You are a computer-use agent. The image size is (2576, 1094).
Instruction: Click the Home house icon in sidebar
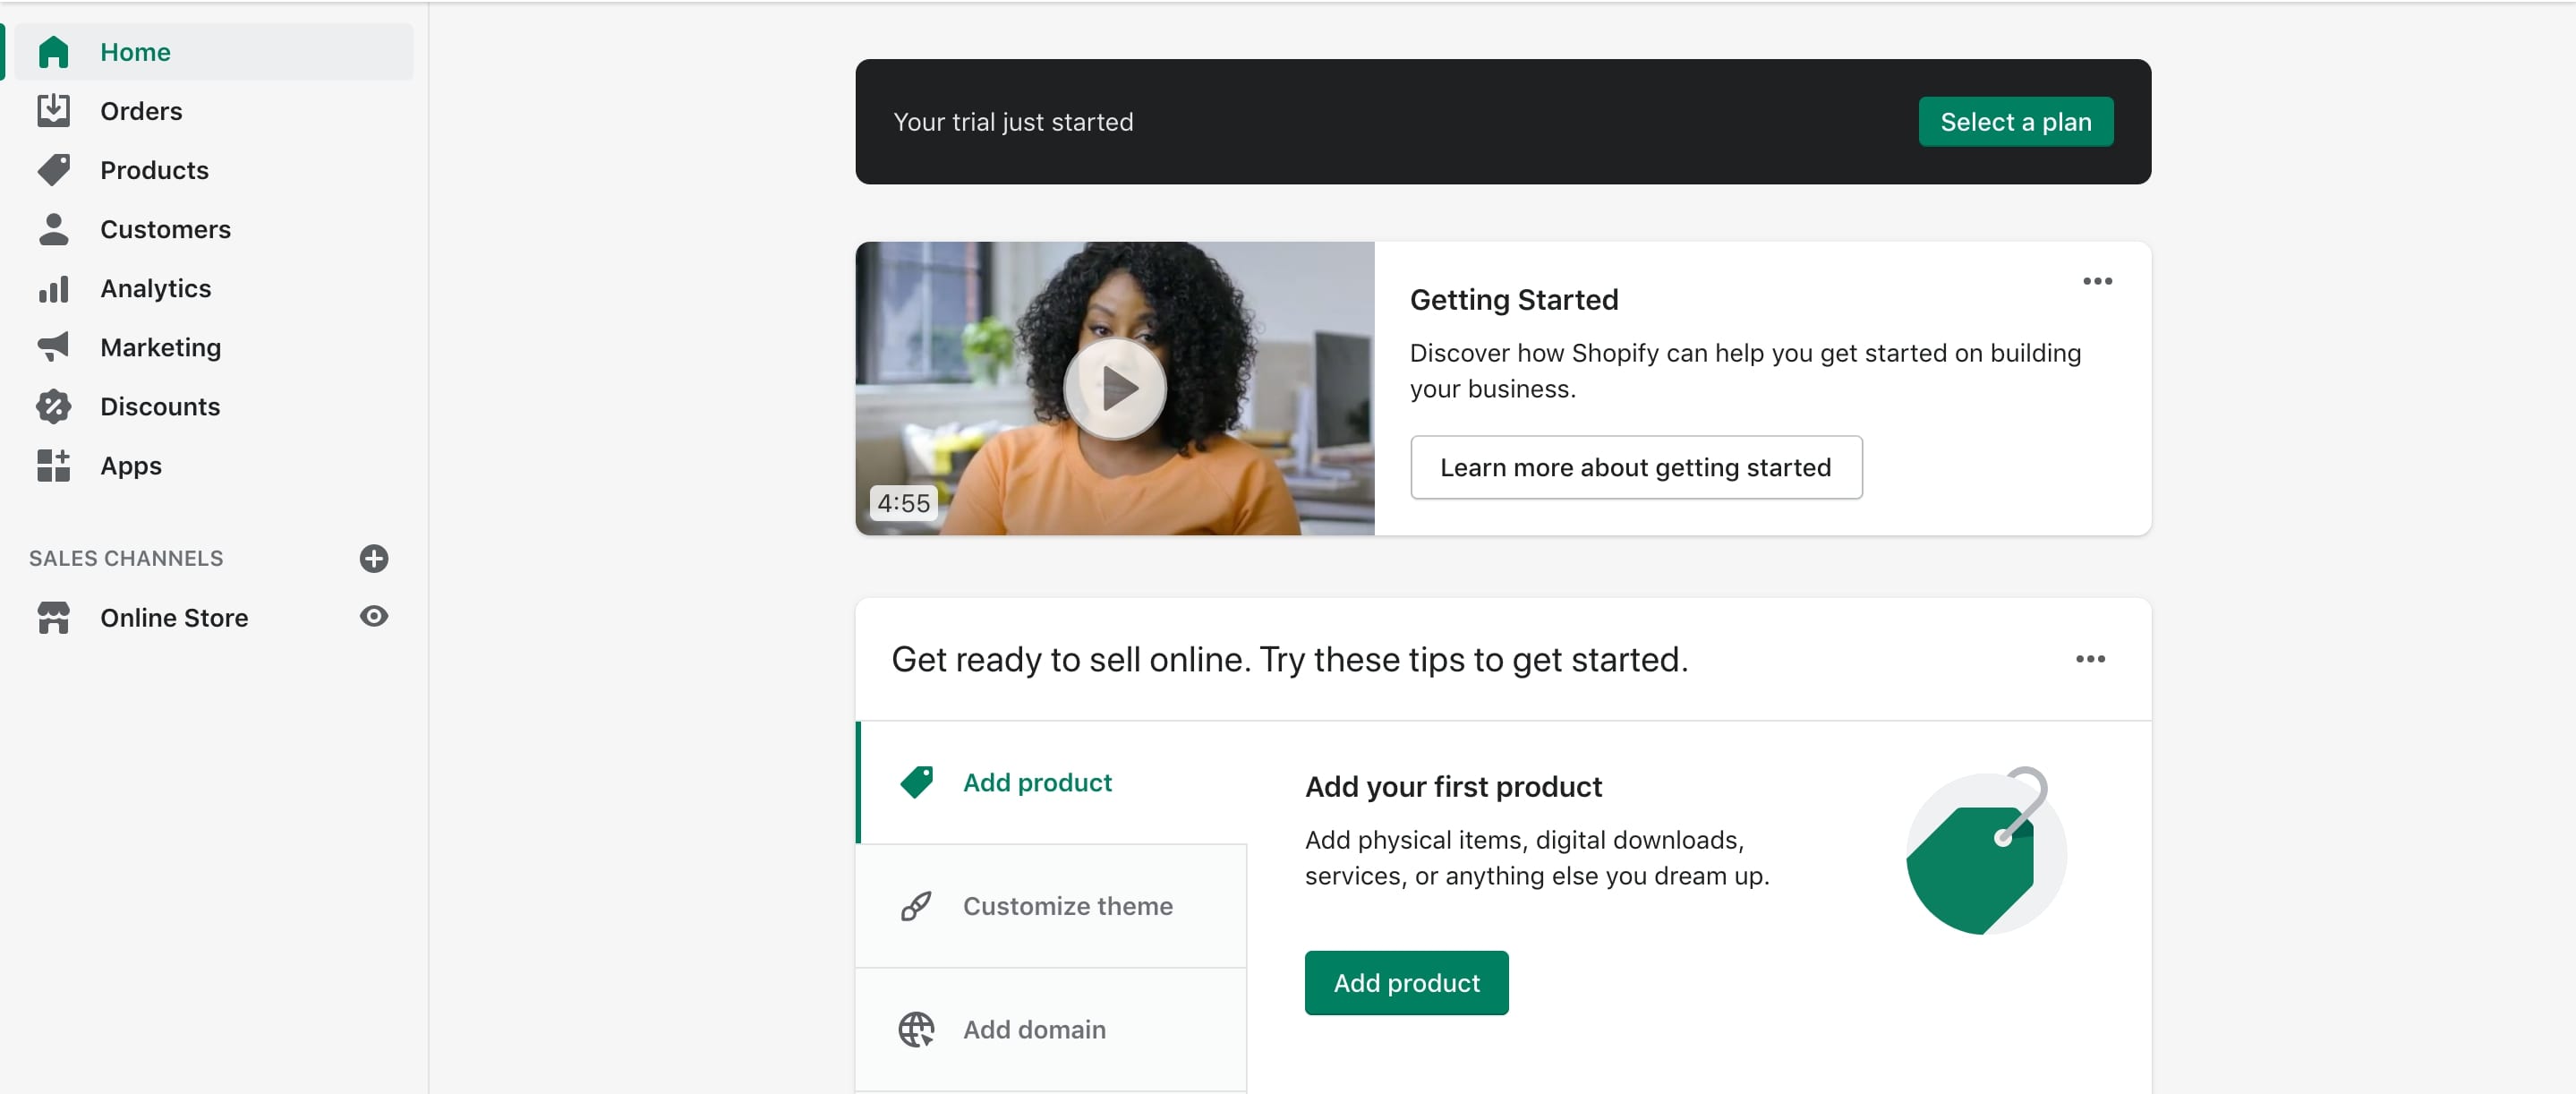tap(53, 52)
